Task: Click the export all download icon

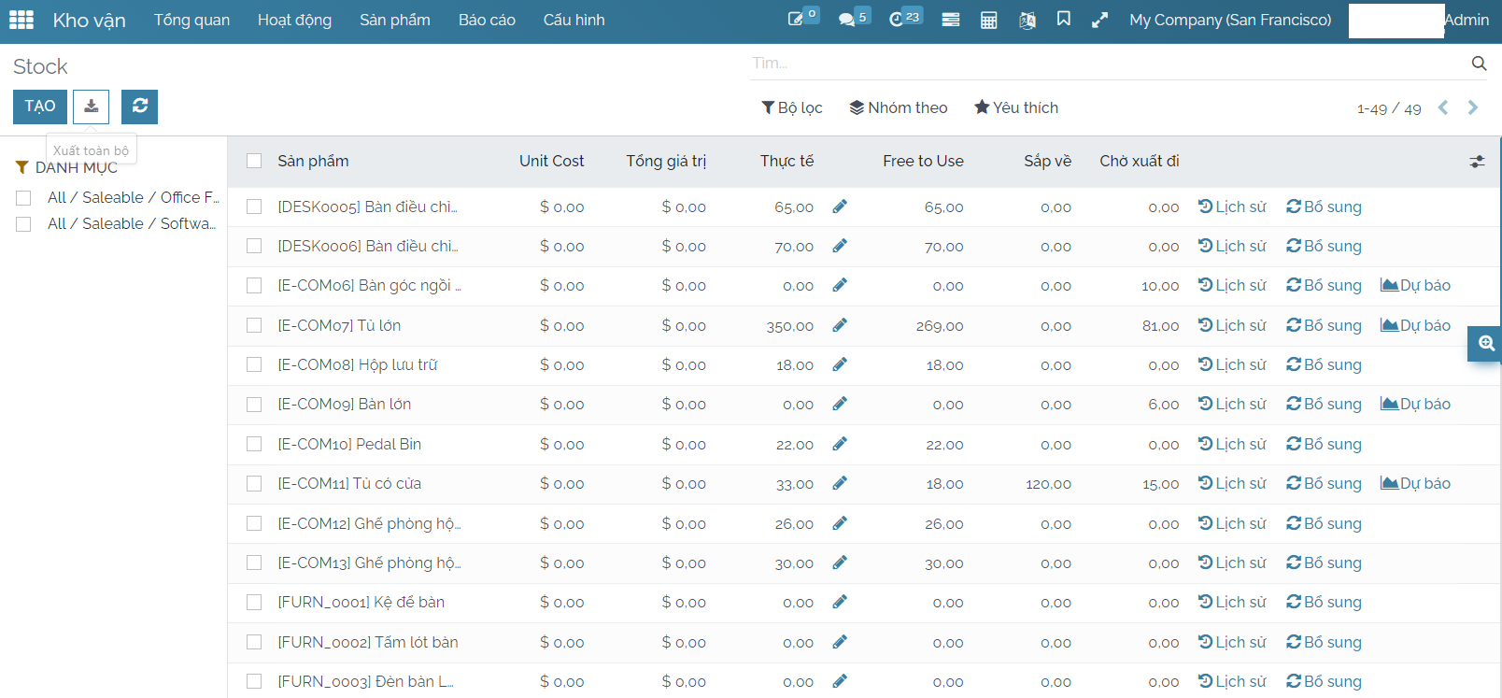Action: [x=92, y=107]
